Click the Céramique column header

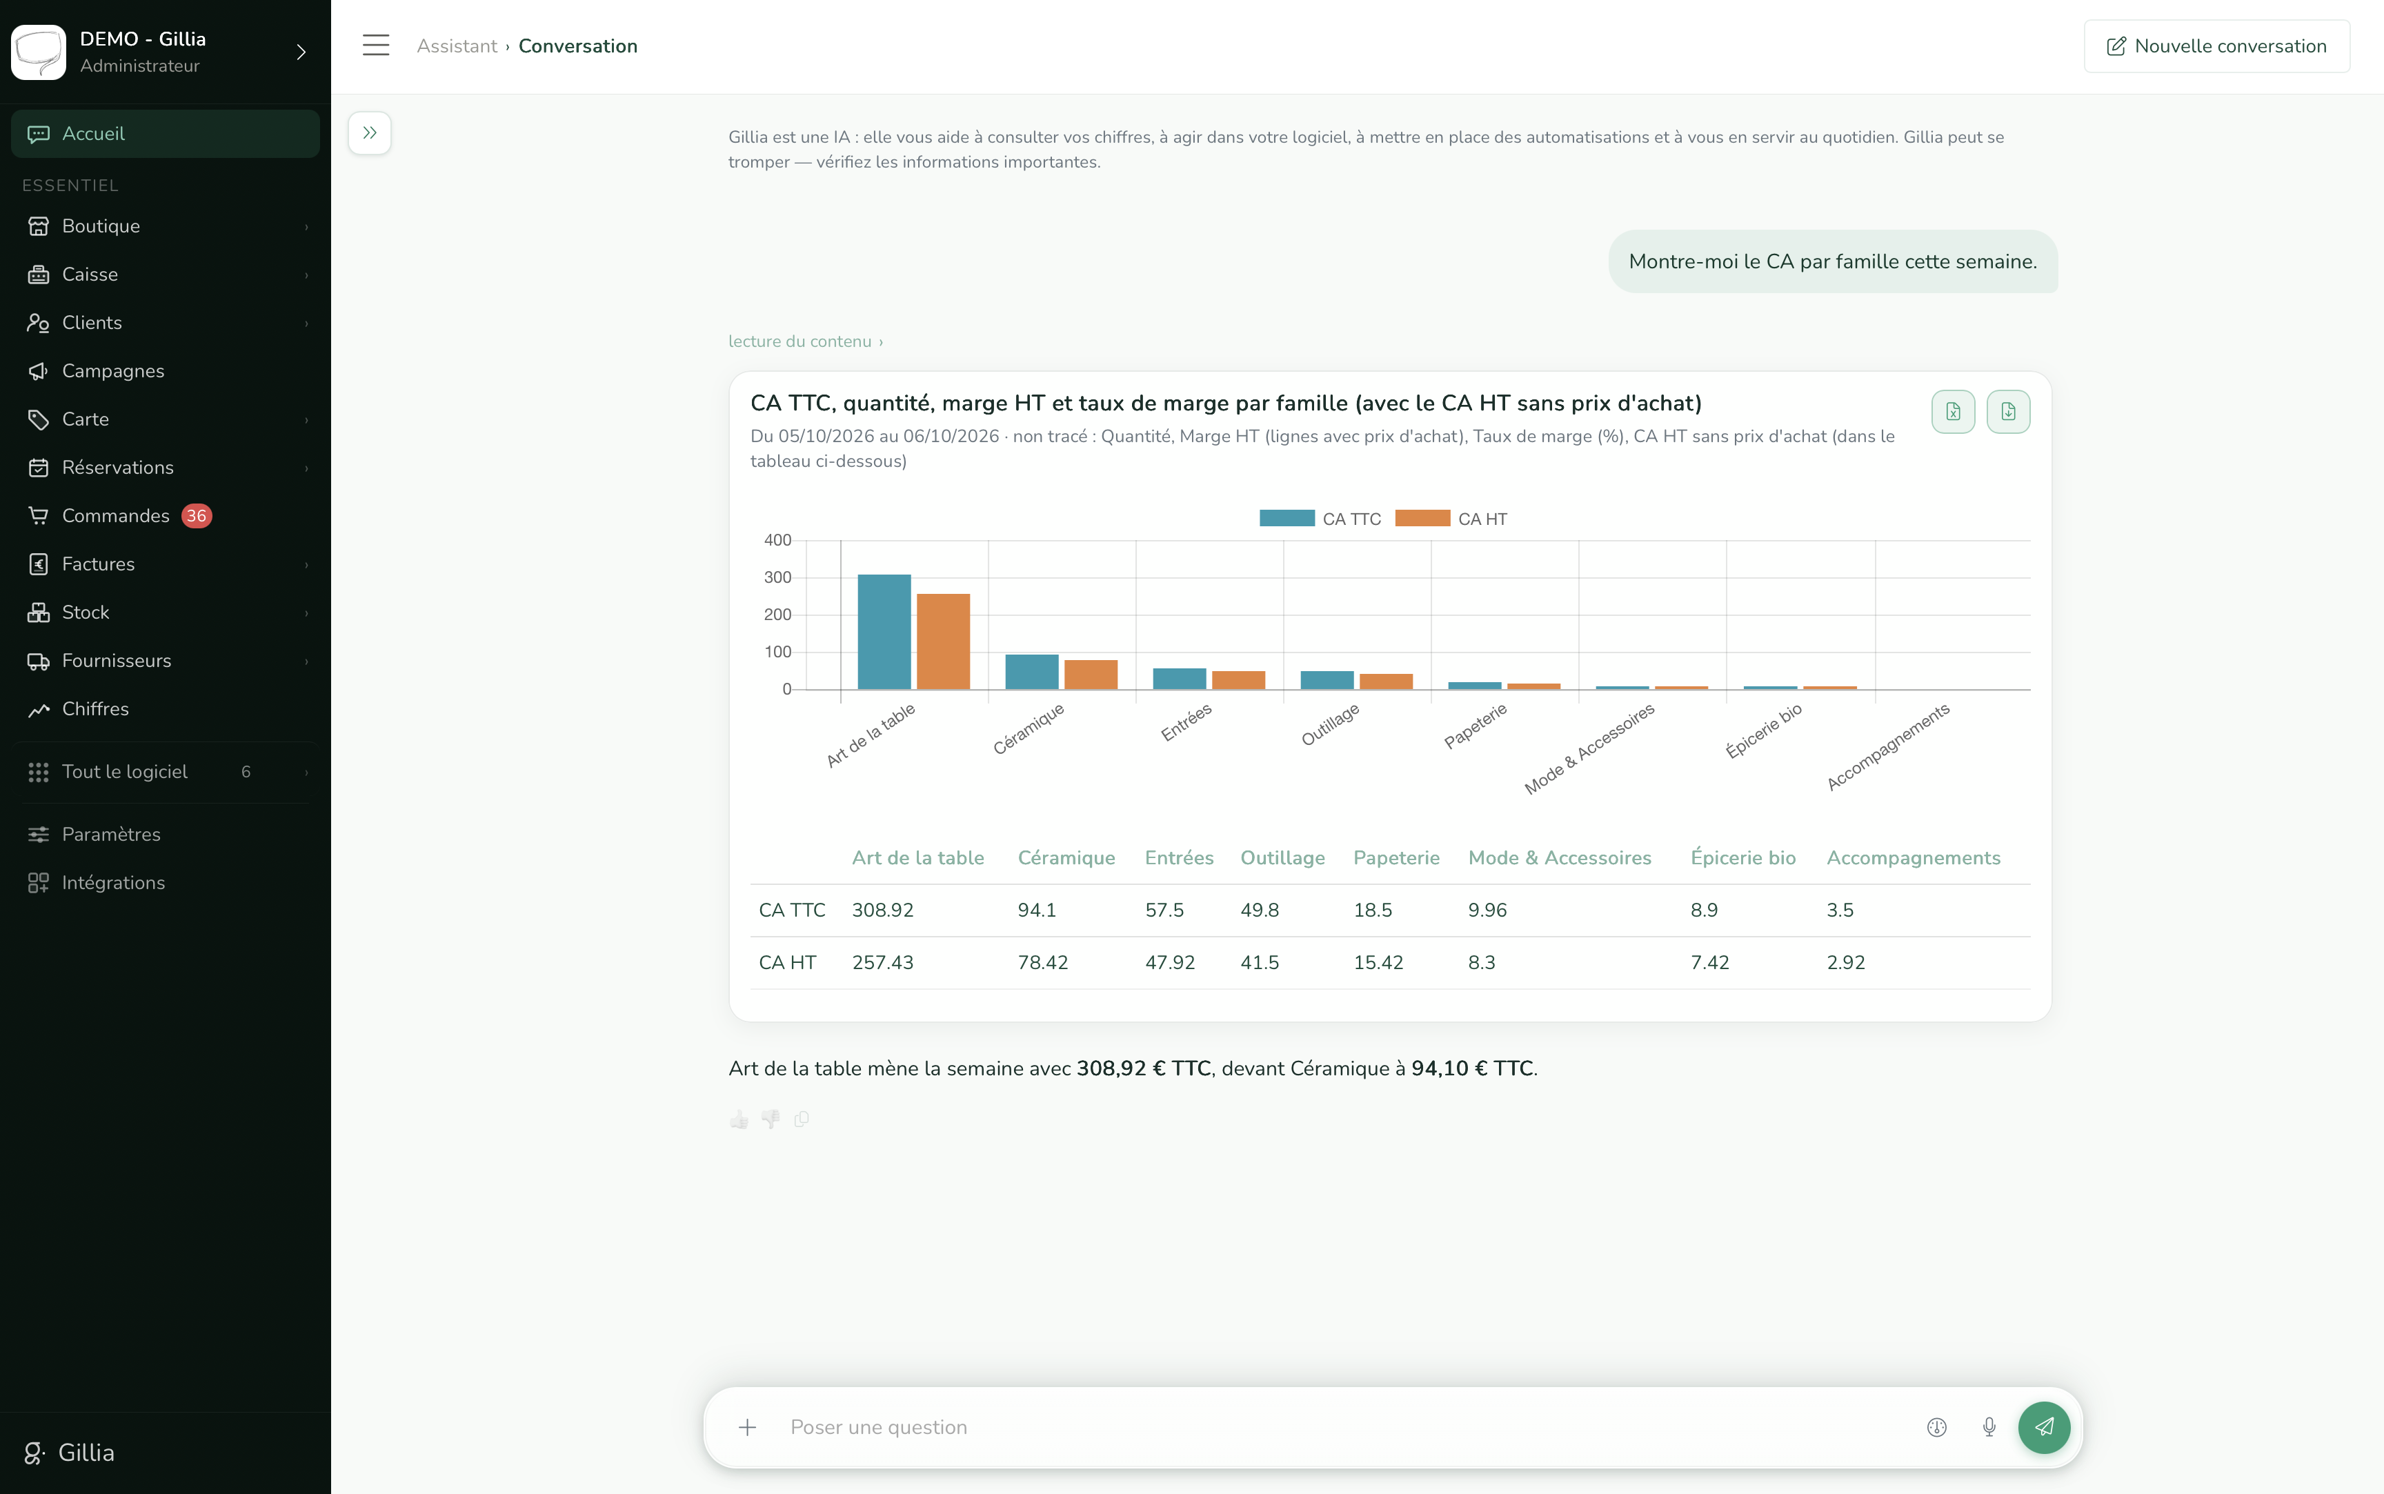click(x=1066, y=857)
